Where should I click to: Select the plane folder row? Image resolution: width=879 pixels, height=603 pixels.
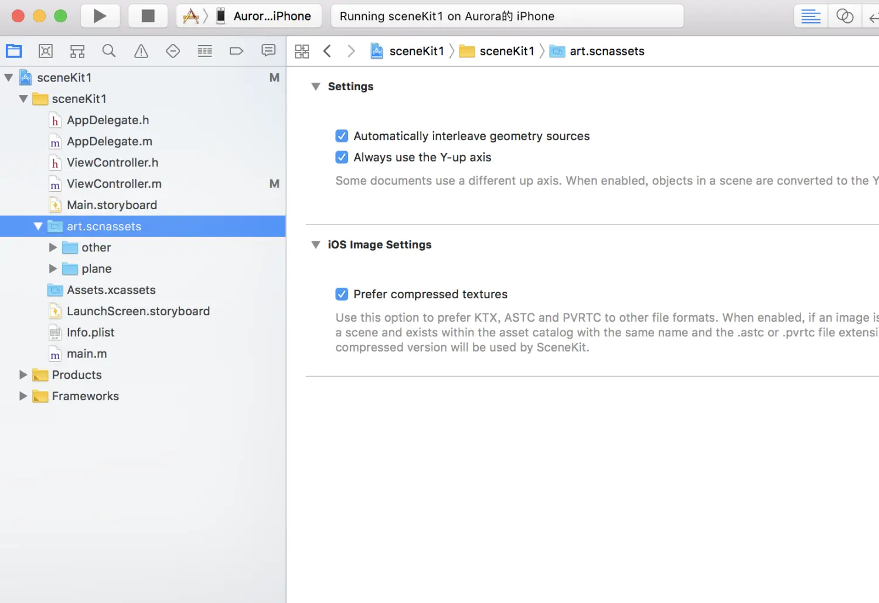click(143, 268)
